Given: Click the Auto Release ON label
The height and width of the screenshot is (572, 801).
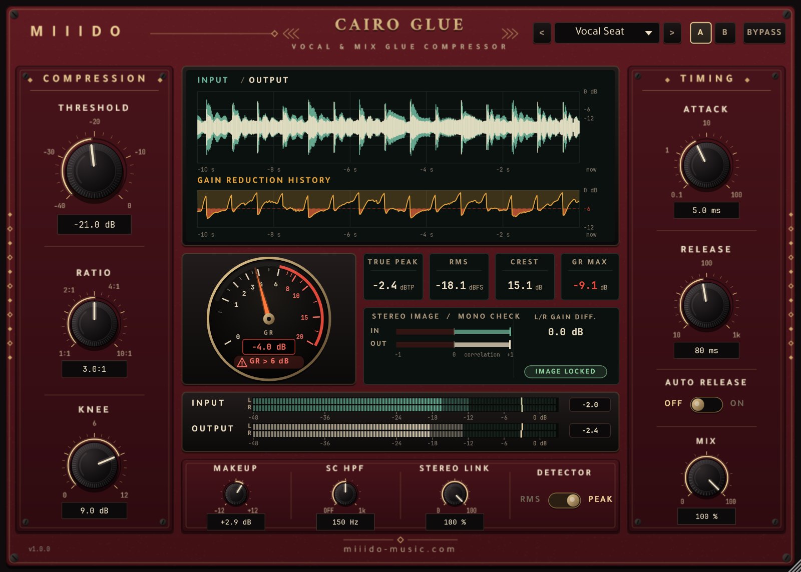Looking at the screenshot, I should pos(737,403).
